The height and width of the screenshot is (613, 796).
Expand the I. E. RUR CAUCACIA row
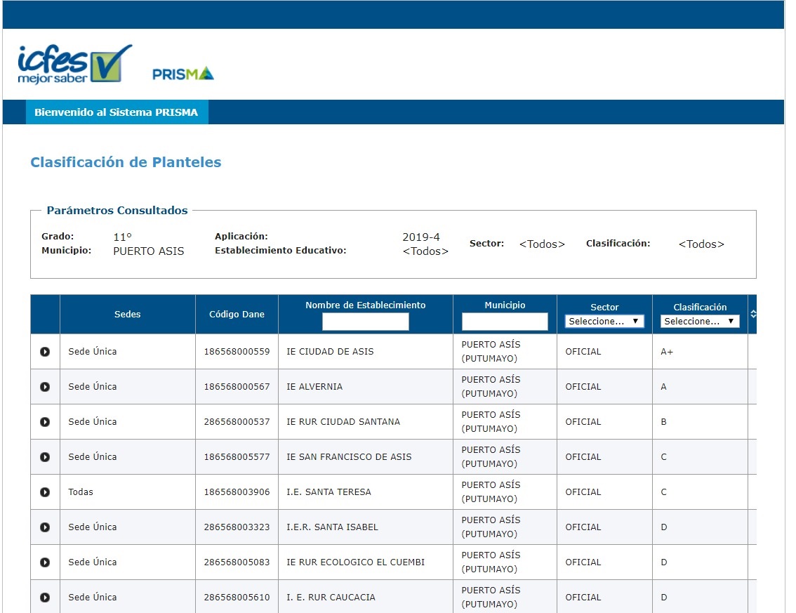click(45, 598)
